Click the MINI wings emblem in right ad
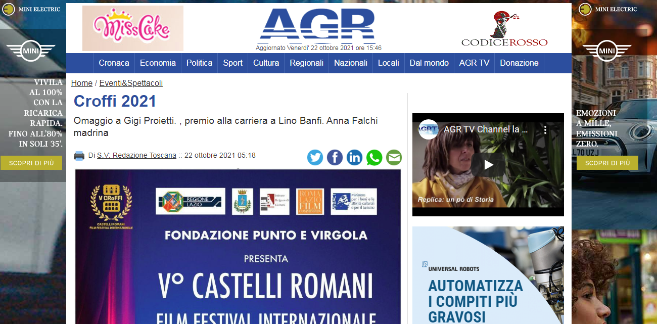The width and height of the screenshot is (657, 324). tap(606, 51)
